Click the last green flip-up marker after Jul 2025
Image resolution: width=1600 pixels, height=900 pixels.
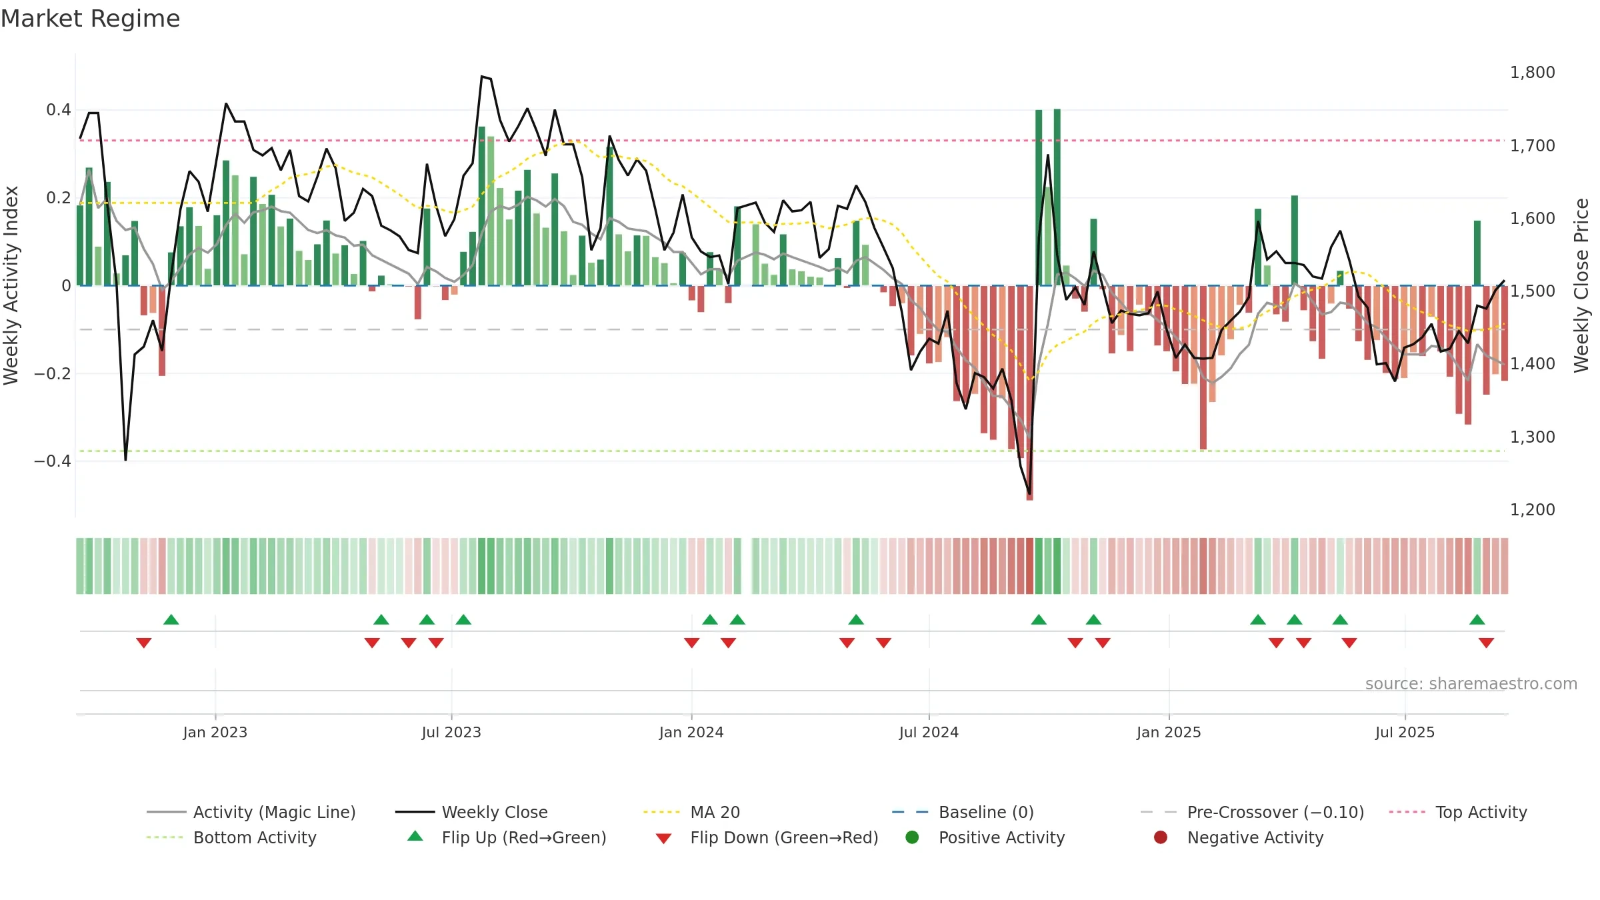tap(1477, 620)
